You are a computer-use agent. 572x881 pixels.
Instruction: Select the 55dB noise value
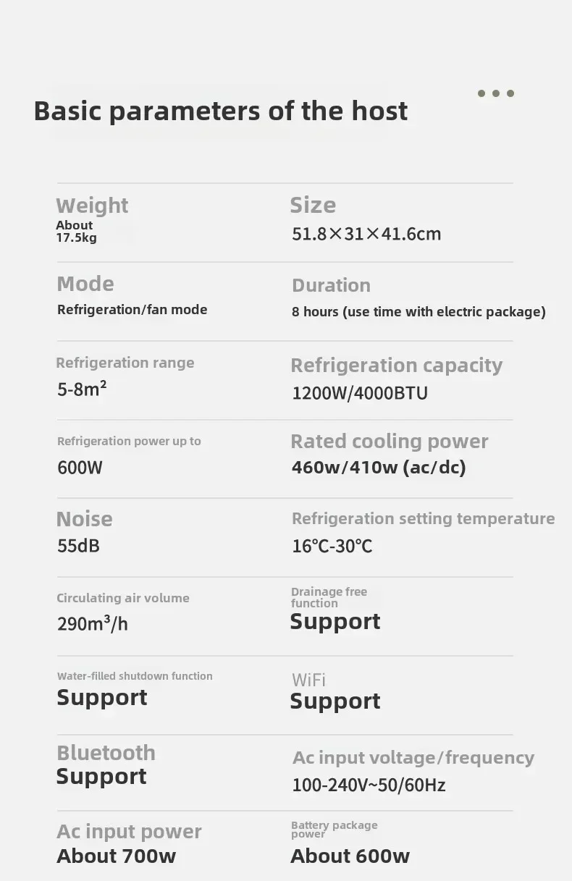(78, 546)
